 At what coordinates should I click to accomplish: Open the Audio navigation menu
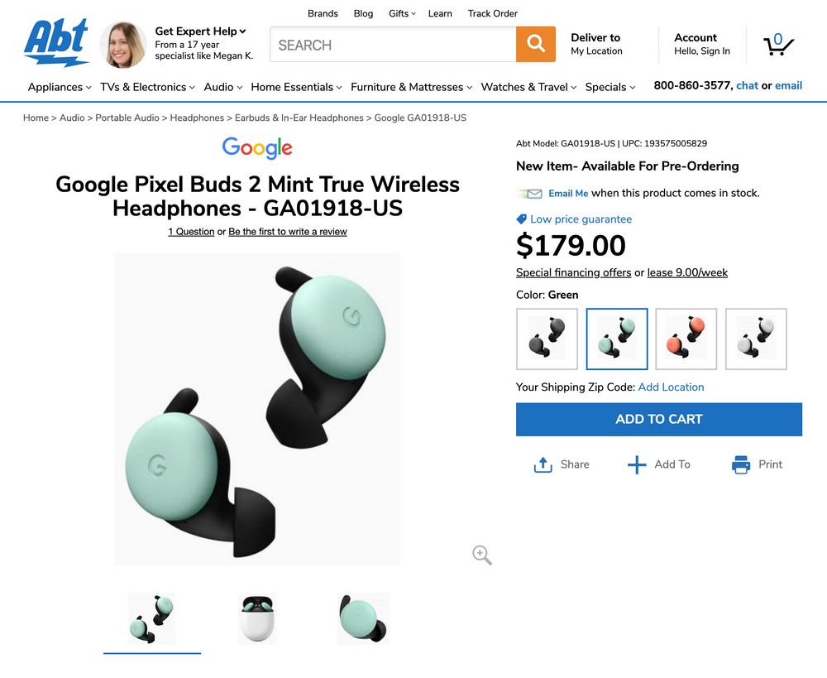point(223,87)
